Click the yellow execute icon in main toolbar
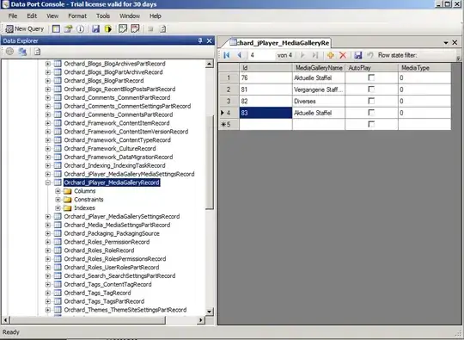 [108, 28]
